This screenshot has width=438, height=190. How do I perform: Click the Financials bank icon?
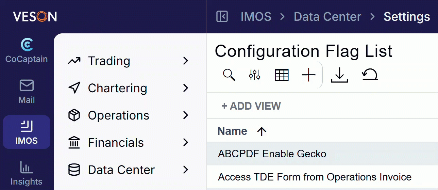pos(74,143)
